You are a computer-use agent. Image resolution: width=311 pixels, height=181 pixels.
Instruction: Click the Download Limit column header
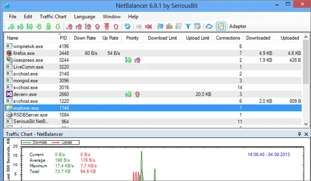pyautogui.click(x=162, y=38)
